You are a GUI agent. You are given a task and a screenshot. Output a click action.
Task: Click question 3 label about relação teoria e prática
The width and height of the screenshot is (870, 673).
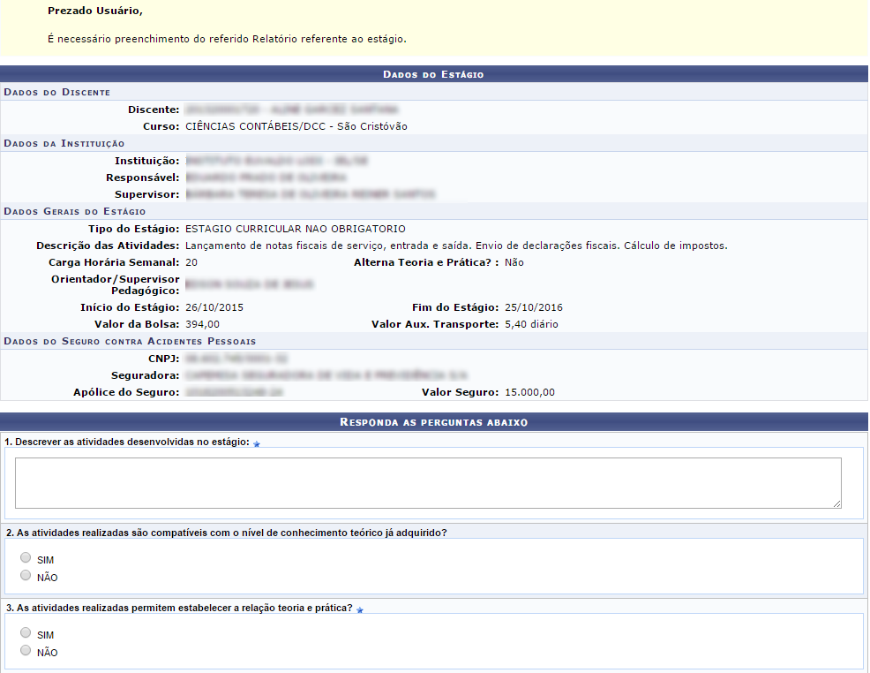(x=179, y=608)
